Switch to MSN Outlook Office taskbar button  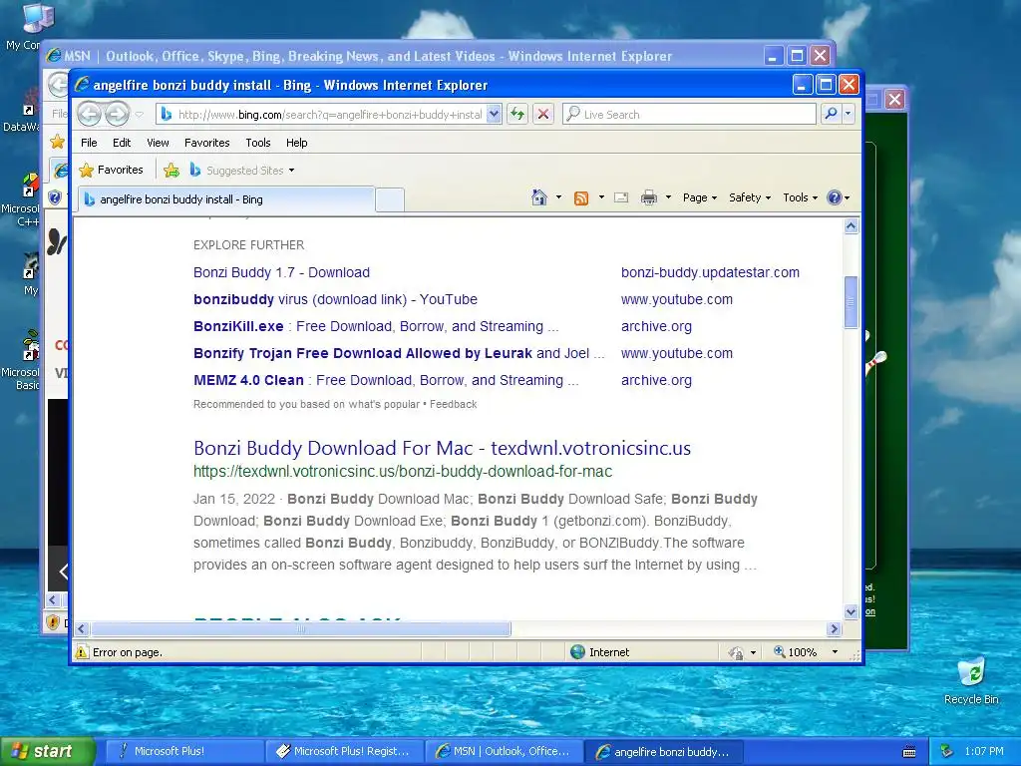tap(505, 751)
